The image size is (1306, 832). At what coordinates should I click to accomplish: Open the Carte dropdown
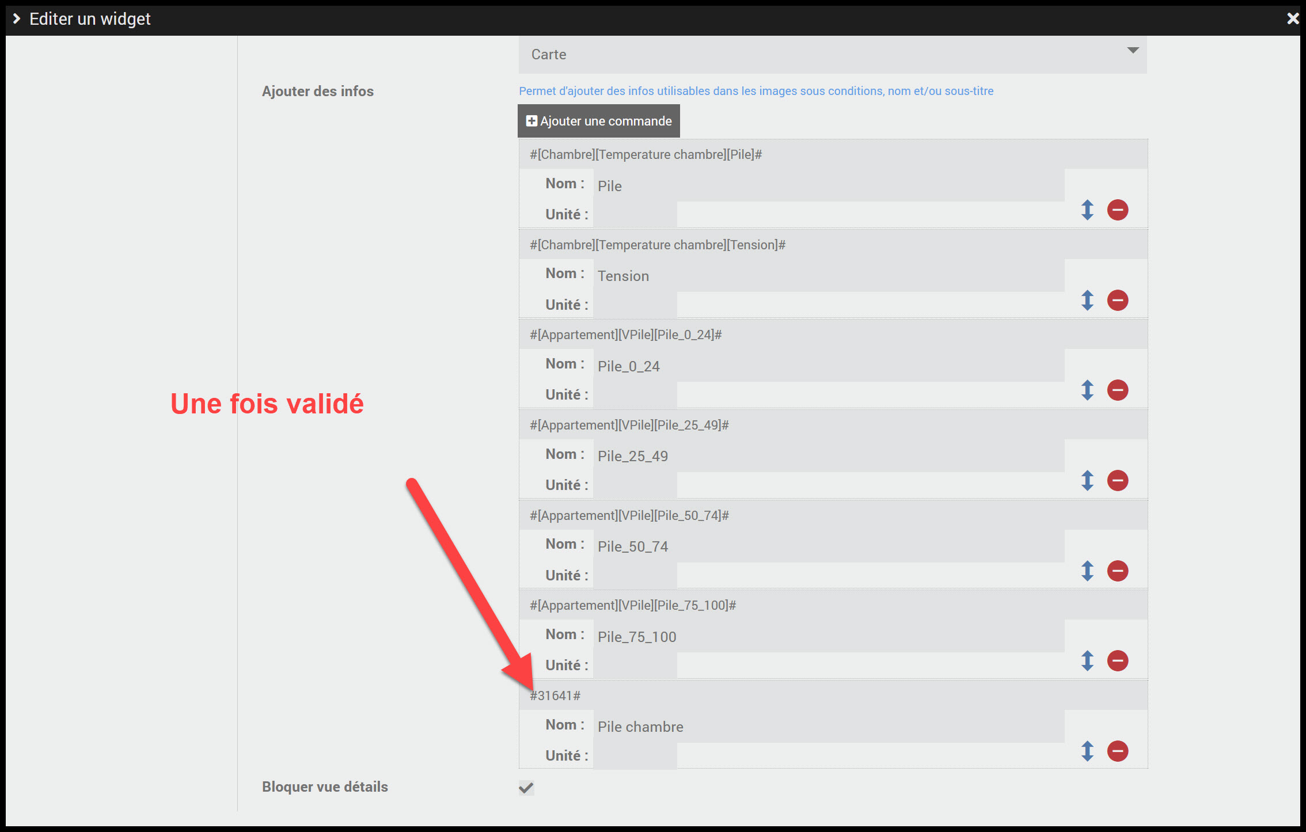tap(832, 55)
